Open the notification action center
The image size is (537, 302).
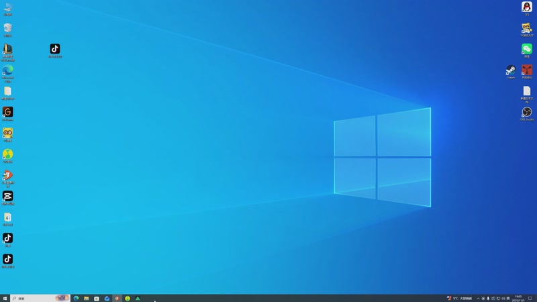(x=530, y=298)
